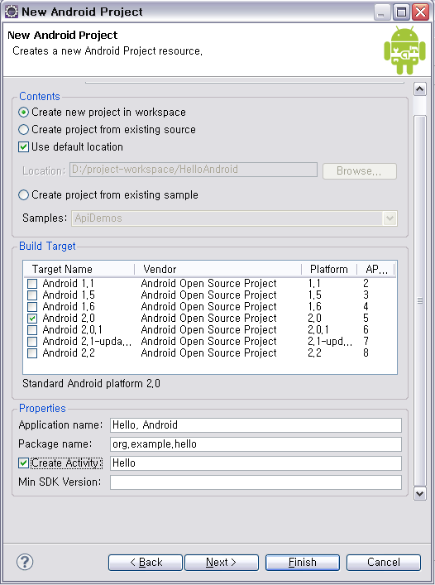Click the Create Activity name field
435x585 pixels.
256,463
